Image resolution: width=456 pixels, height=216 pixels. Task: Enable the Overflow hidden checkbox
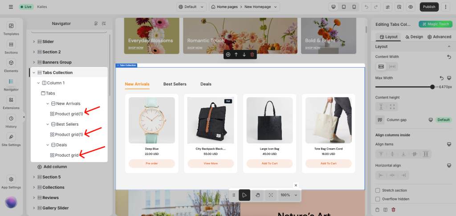coord(378,199)
